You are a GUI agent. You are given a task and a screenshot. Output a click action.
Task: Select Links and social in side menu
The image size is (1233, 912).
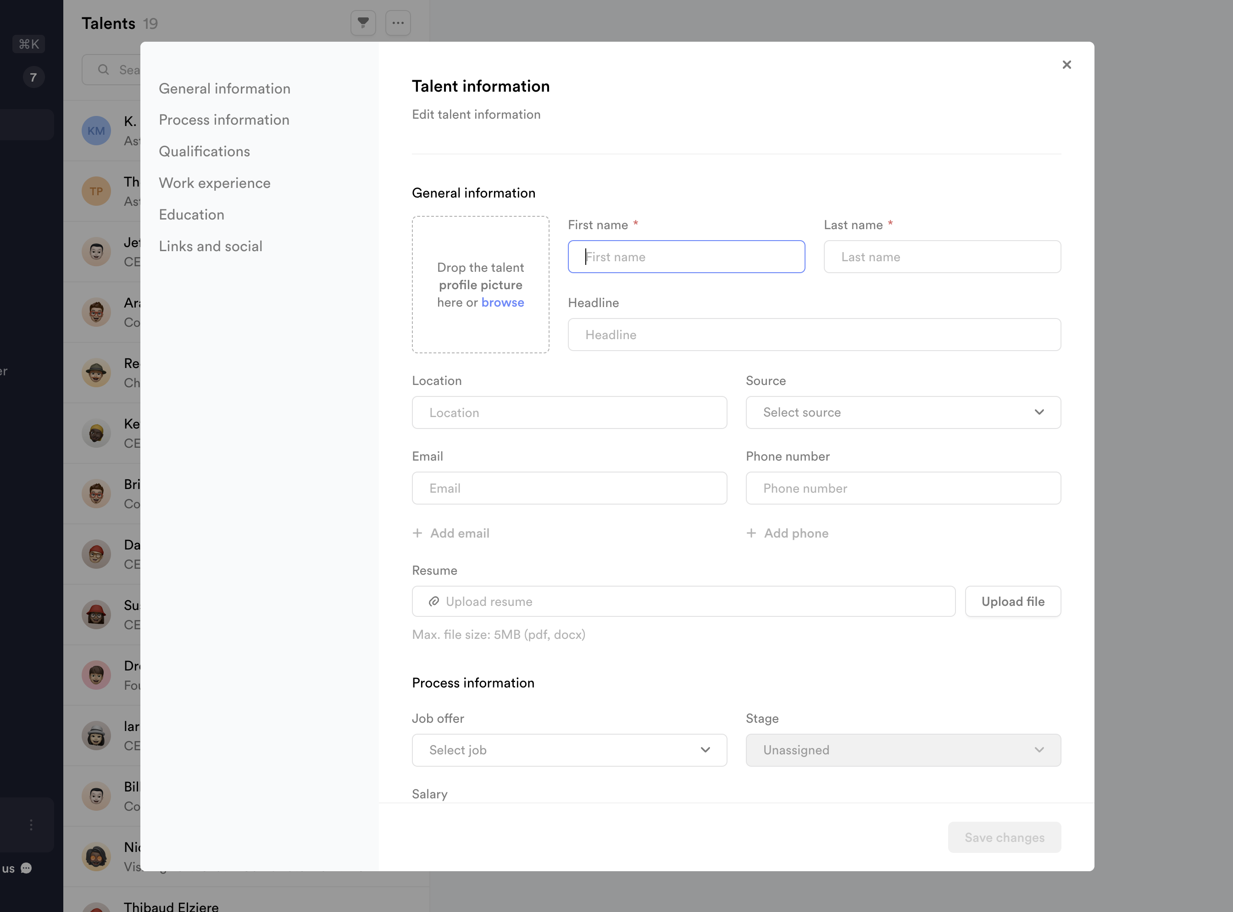(211, 246)
